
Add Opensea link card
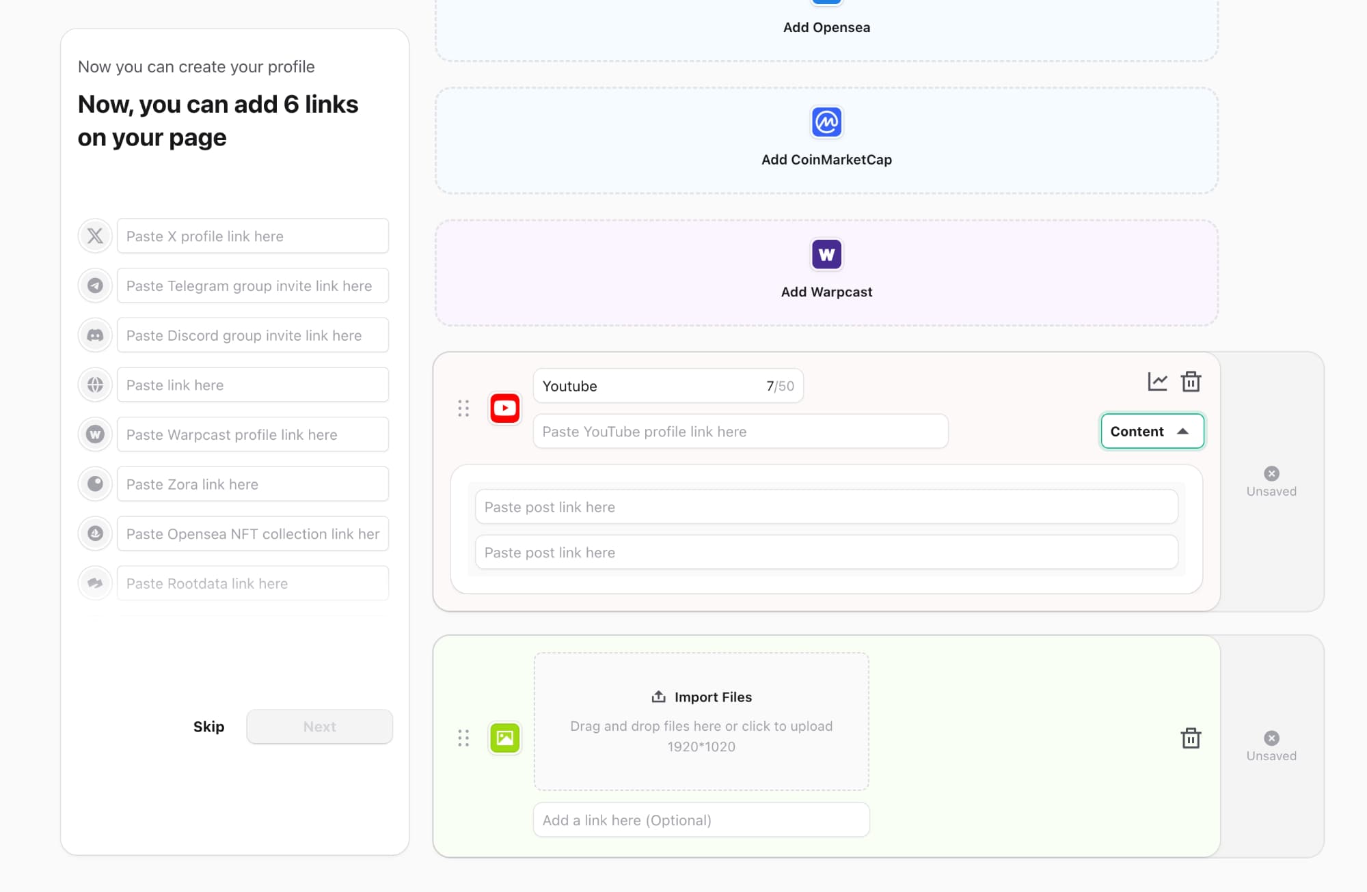826,27
